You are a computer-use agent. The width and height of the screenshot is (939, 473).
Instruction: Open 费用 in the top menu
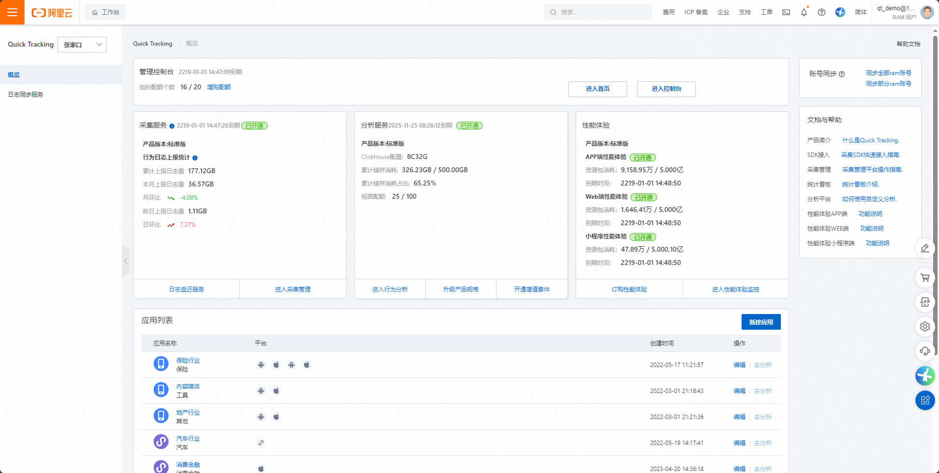(669, 12)
